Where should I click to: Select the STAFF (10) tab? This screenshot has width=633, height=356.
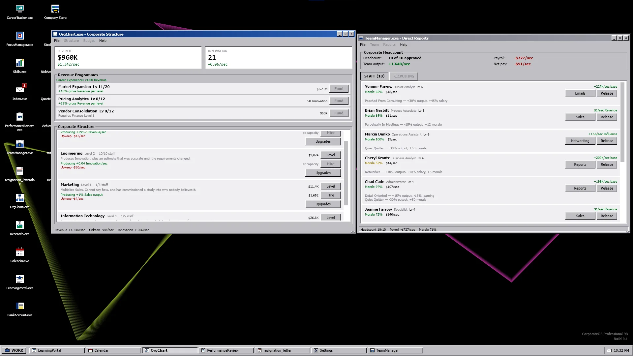click(x=374, y=76)
